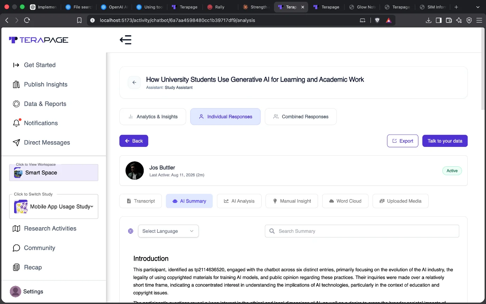Go to Community section
The image size is (486, 304).
(34, 248)
